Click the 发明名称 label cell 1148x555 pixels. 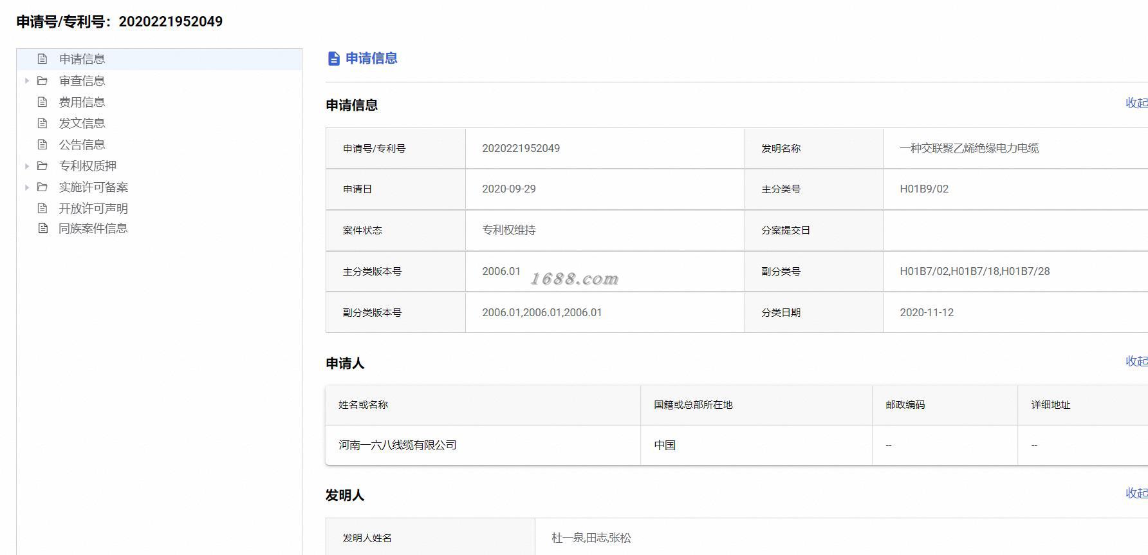[814, 148]
